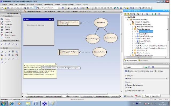Select Desde arriba hacia abajo radio option
The width and height of the screenshot is (171, 106).
pos(126,85)
